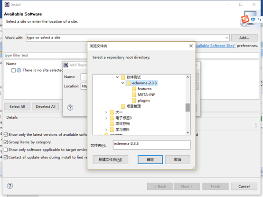Click the 大一 folder icon
This screenshot has height=197, width=263.
tap(112, 112)
